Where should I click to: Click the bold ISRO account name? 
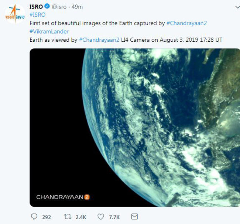35,7
